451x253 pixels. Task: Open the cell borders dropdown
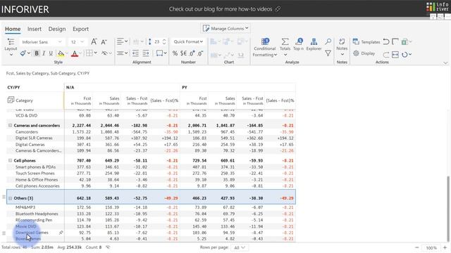pyautogui.click(x=92, y=53)
